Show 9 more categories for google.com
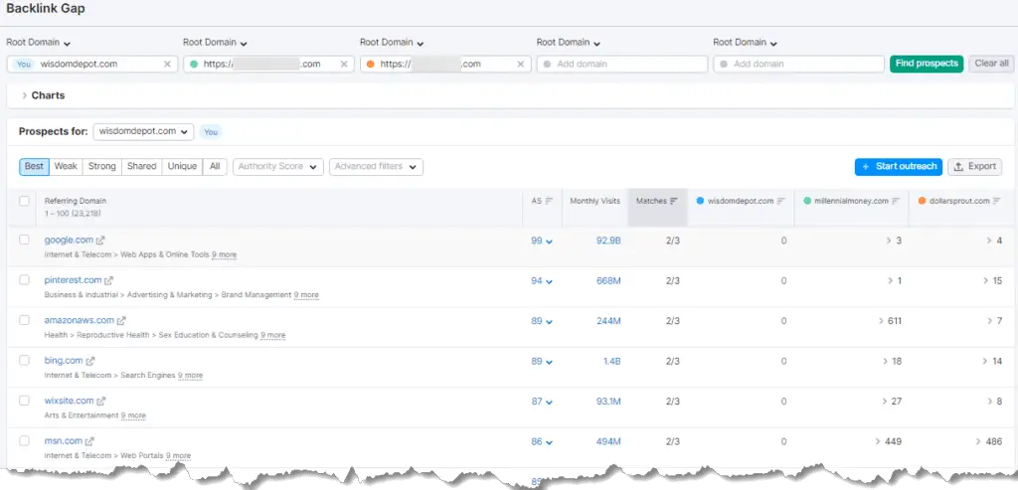The height and width of the screenshot is (490, 1018). click(224, 255)
